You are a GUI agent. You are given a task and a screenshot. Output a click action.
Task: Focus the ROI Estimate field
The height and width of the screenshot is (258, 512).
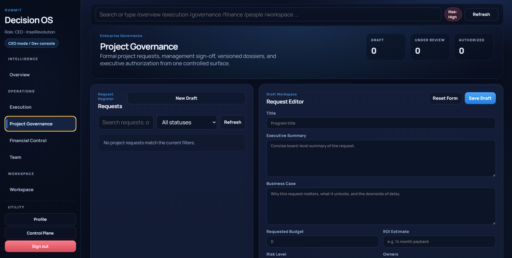point(439,242)
